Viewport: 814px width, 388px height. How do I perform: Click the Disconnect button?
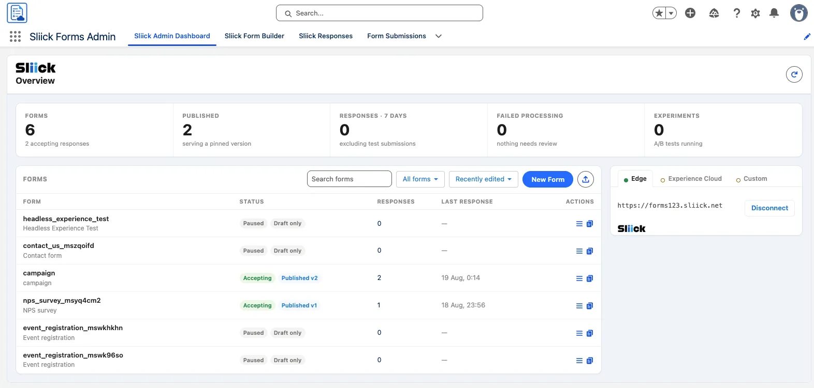pyautogui.click(x=769, y=208)
